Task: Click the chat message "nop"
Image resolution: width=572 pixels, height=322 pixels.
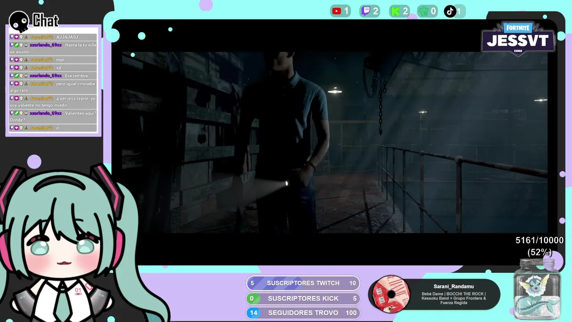Action: coord(53,60)
